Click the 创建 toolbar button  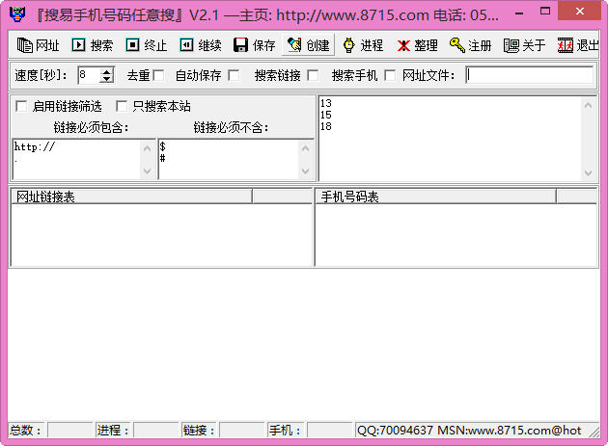[x=308, y=45]
